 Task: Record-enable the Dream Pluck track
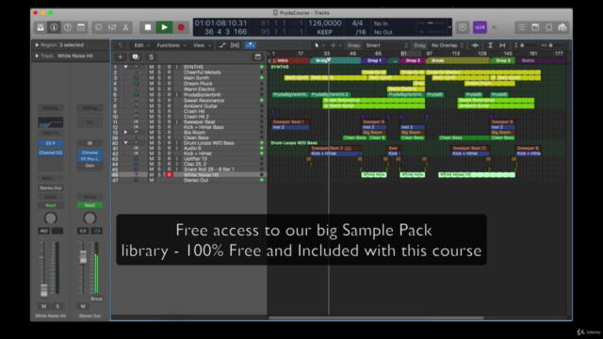(169, 84)
